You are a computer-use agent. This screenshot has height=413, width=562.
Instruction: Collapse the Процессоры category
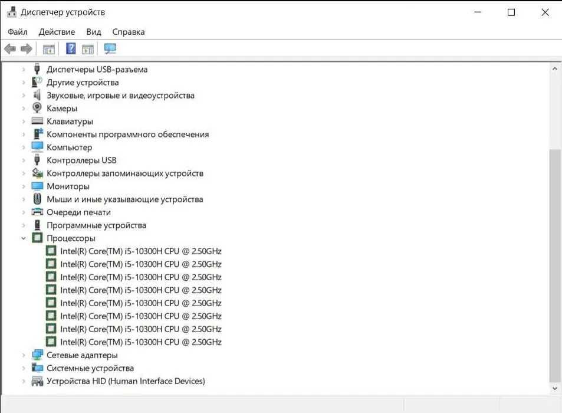coord(24,238)
